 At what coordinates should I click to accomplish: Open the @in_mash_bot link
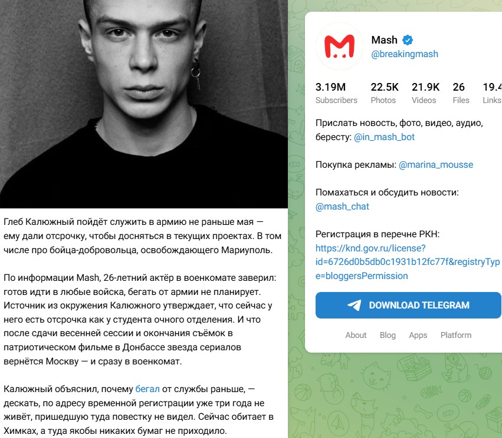pos(384,137)
